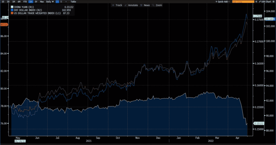Click the orange Add Data input field

[x=243, y=2]
